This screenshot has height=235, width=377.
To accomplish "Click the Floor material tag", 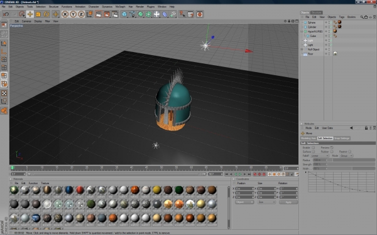I will [x=335, y=54].
